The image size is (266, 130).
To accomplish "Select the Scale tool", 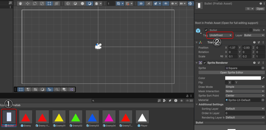I will [x=42, y=4].
